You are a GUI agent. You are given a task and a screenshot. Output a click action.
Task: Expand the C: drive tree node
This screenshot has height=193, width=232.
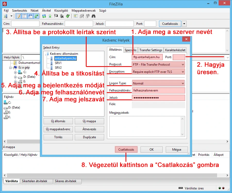[15, 72]
